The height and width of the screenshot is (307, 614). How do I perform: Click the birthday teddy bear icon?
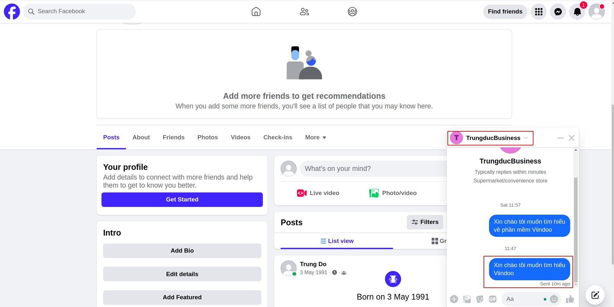click(x=393, y=279)
